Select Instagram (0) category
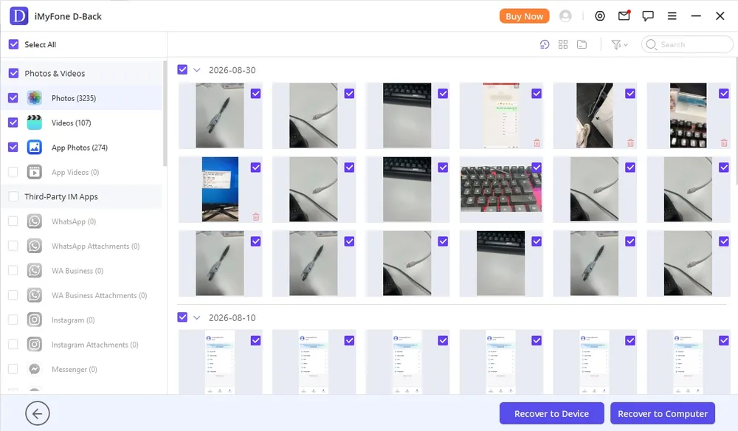 (81, 320)
